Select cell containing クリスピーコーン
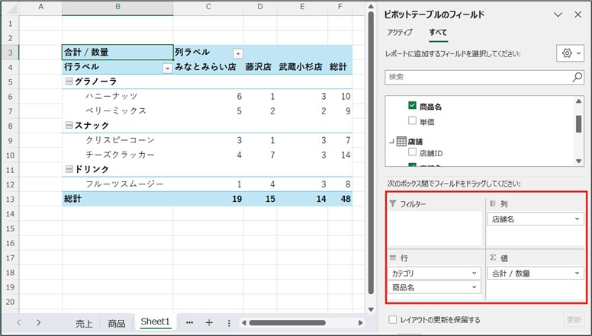This screenshot has width=592, height=336. 117,140
